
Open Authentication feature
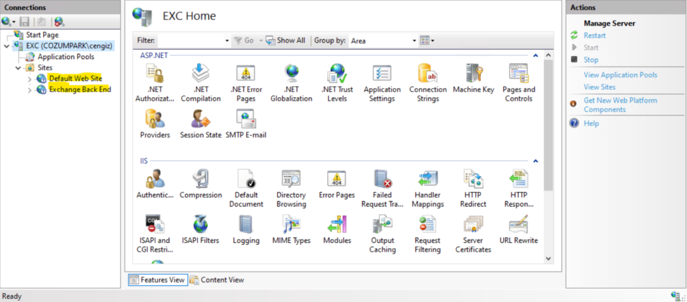tap(155, 184)
